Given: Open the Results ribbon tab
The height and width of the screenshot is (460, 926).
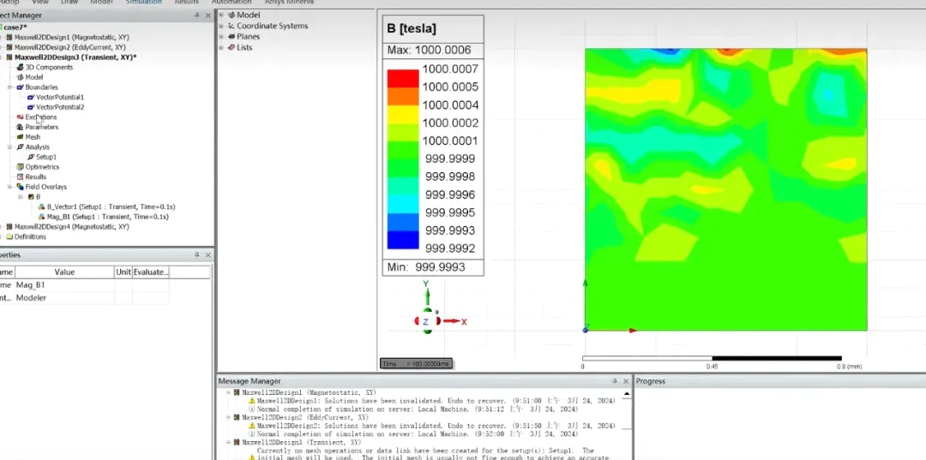Looking at the screenshot, I should 186,3.
